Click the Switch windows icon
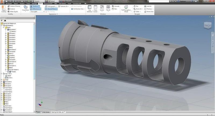215x116 pixels. pyautogui.click(x=102, y=7)
